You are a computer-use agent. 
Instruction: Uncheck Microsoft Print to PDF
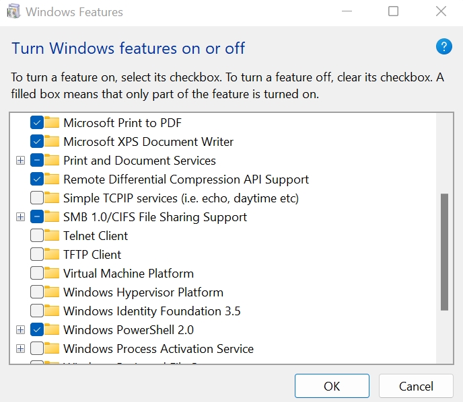(37, 122)
